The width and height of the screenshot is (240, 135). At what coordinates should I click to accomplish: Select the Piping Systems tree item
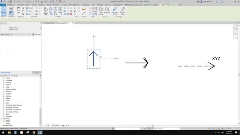pos(11,89)
